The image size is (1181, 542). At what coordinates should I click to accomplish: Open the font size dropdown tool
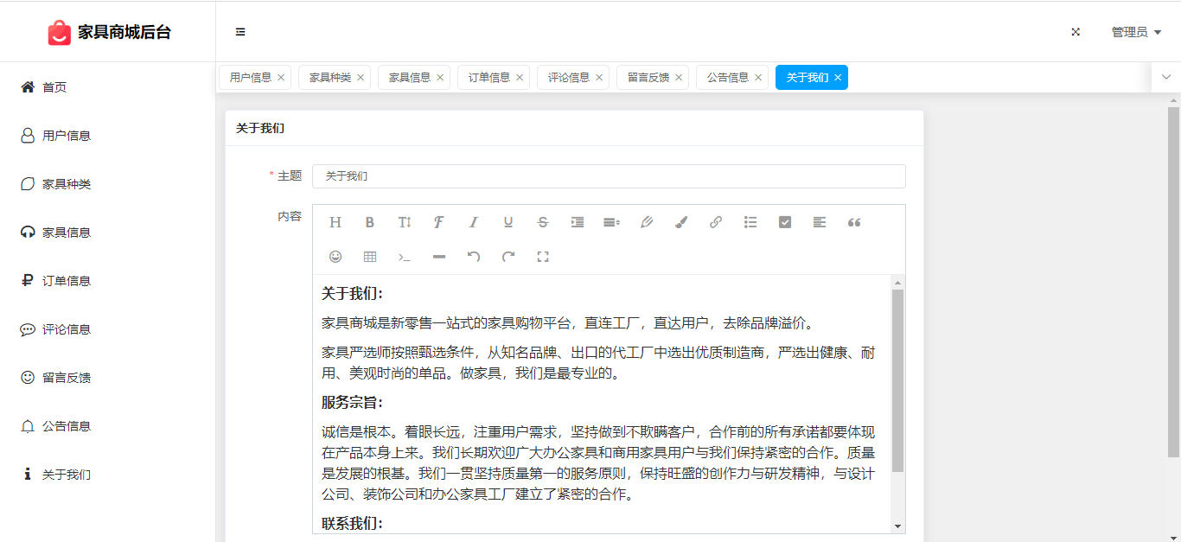pyautogui.click(x=405, y=222)
